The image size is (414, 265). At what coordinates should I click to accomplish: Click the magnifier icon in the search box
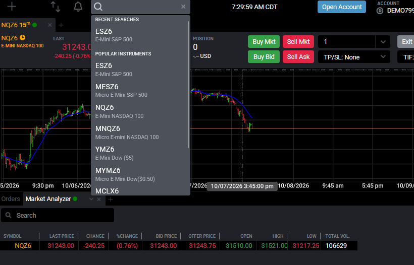(98, 7)
